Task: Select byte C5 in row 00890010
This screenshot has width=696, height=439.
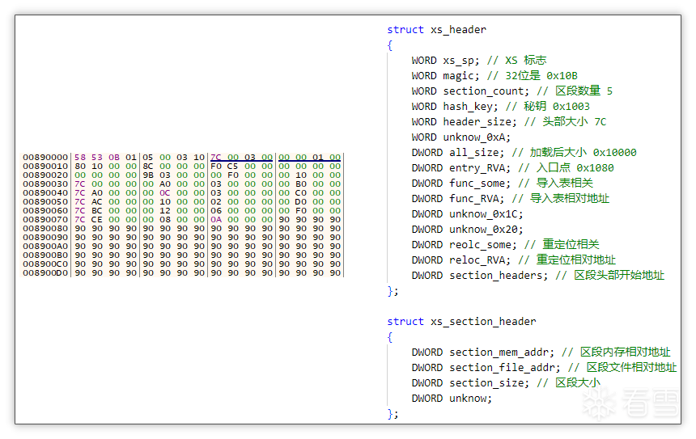Action: (x=232, y=167)
